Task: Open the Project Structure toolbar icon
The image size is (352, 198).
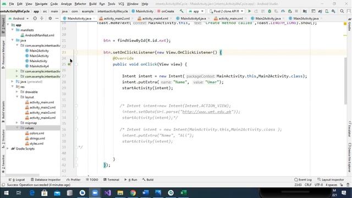Action: [x=305, y=11]
